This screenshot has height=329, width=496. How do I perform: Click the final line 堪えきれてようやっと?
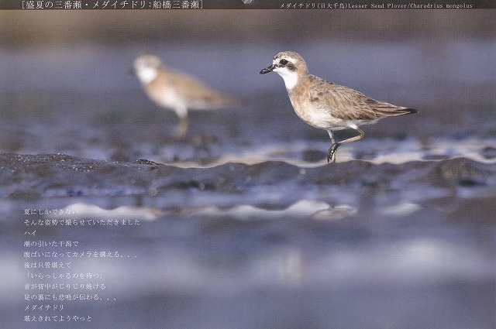coord(58,318)
